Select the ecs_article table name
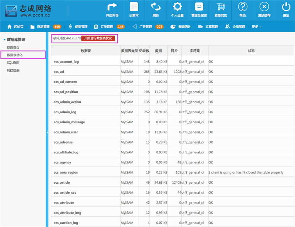Image resolution: width=295 pixels, height=227 pixels. (x=62, y=183)
